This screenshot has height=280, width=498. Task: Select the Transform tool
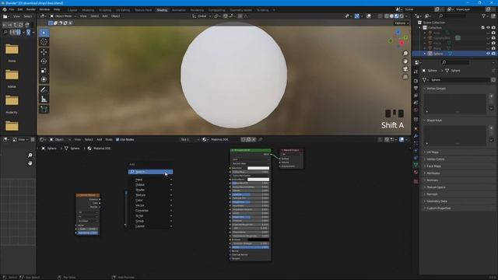[x=44, y=79]
